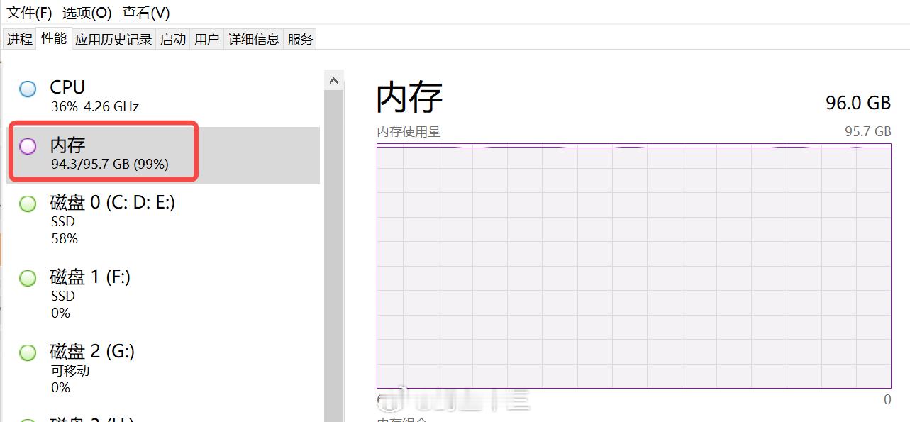Click the scrollbar up arrow in the sidebar
The image size is (910, 422).
click(x=333, y=79)
